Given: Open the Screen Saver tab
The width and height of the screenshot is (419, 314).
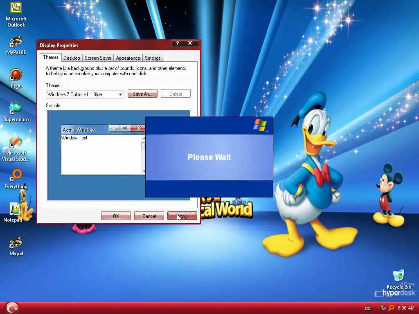Looking at the screenshot, I should tap(98, 58).
